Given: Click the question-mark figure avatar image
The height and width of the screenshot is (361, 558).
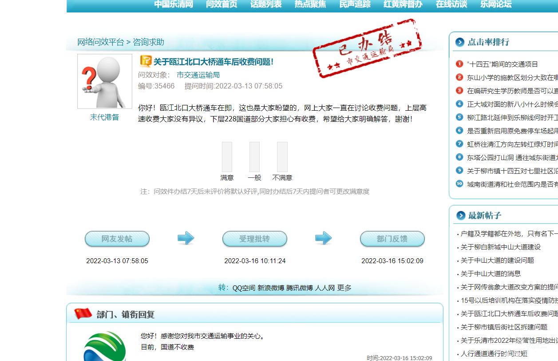Looking at the screenshot, I should 105,81.
